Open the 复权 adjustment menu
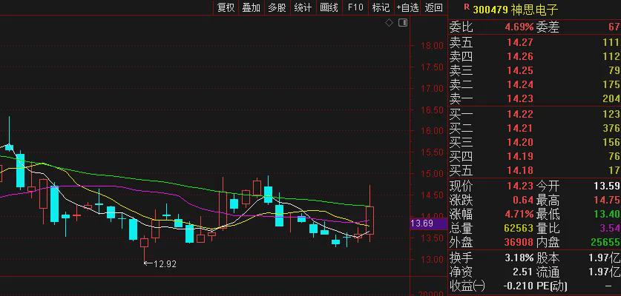The width and height of the screenshot is (621, 296). (x=226, y=7)
